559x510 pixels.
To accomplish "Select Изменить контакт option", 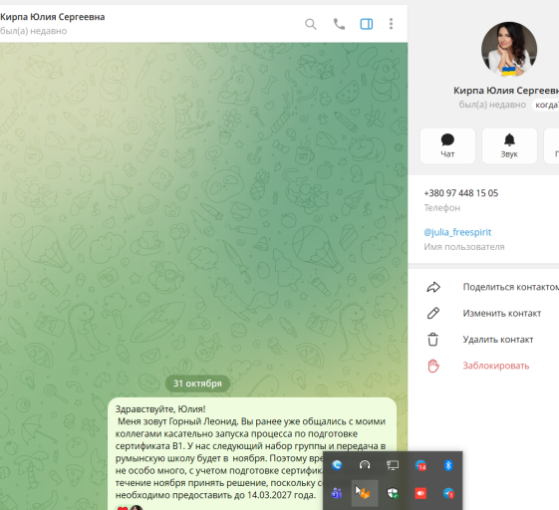I will click(x=502, y=313).
